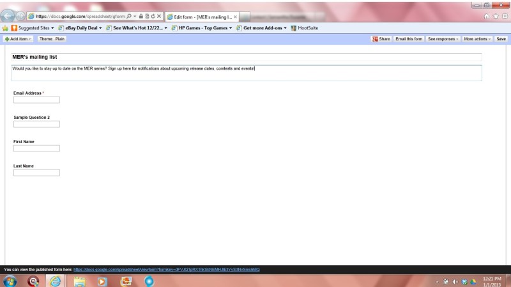Expand the See responses dropdown
The width and height of the screenshot is (511, 287).
tap(443, 39)
